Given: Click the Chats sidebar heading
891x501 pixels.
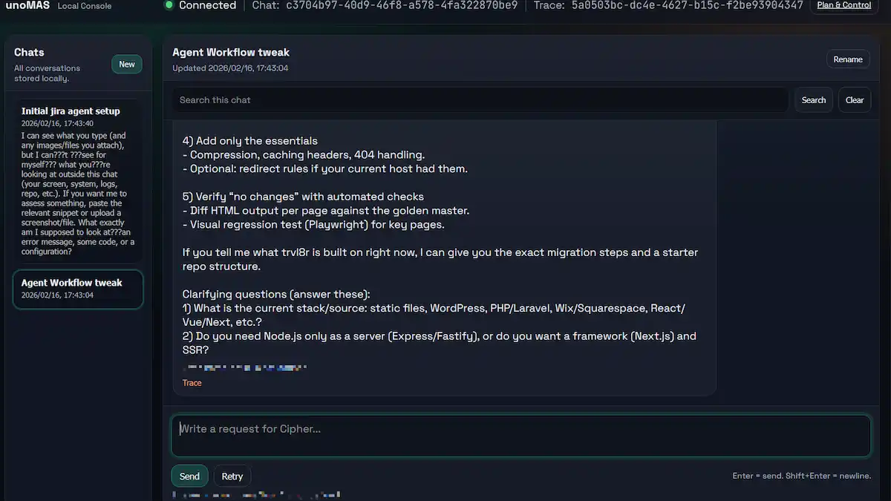Looking at the screenshot, I should (x=29, y=52).
